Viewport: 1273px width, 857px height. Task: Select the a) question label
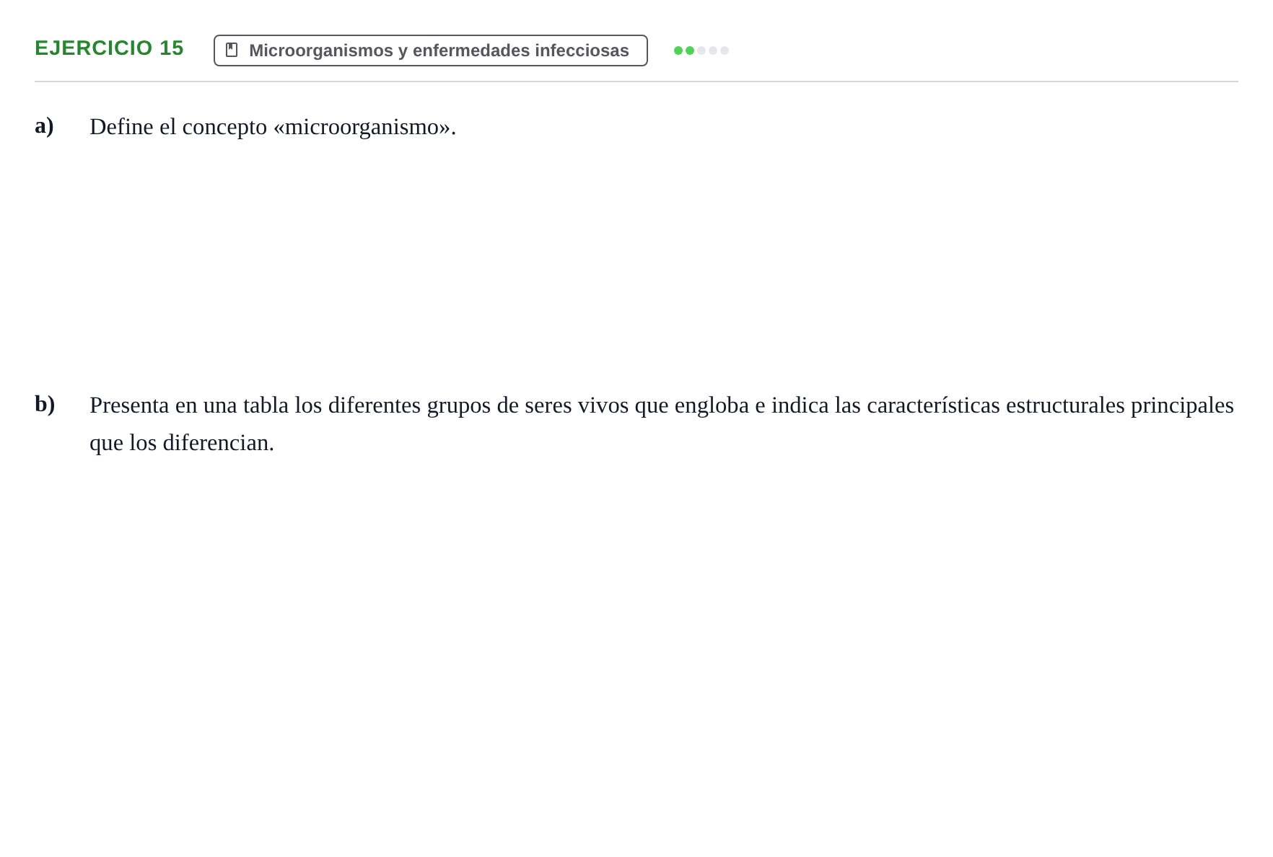pos(45,126)
